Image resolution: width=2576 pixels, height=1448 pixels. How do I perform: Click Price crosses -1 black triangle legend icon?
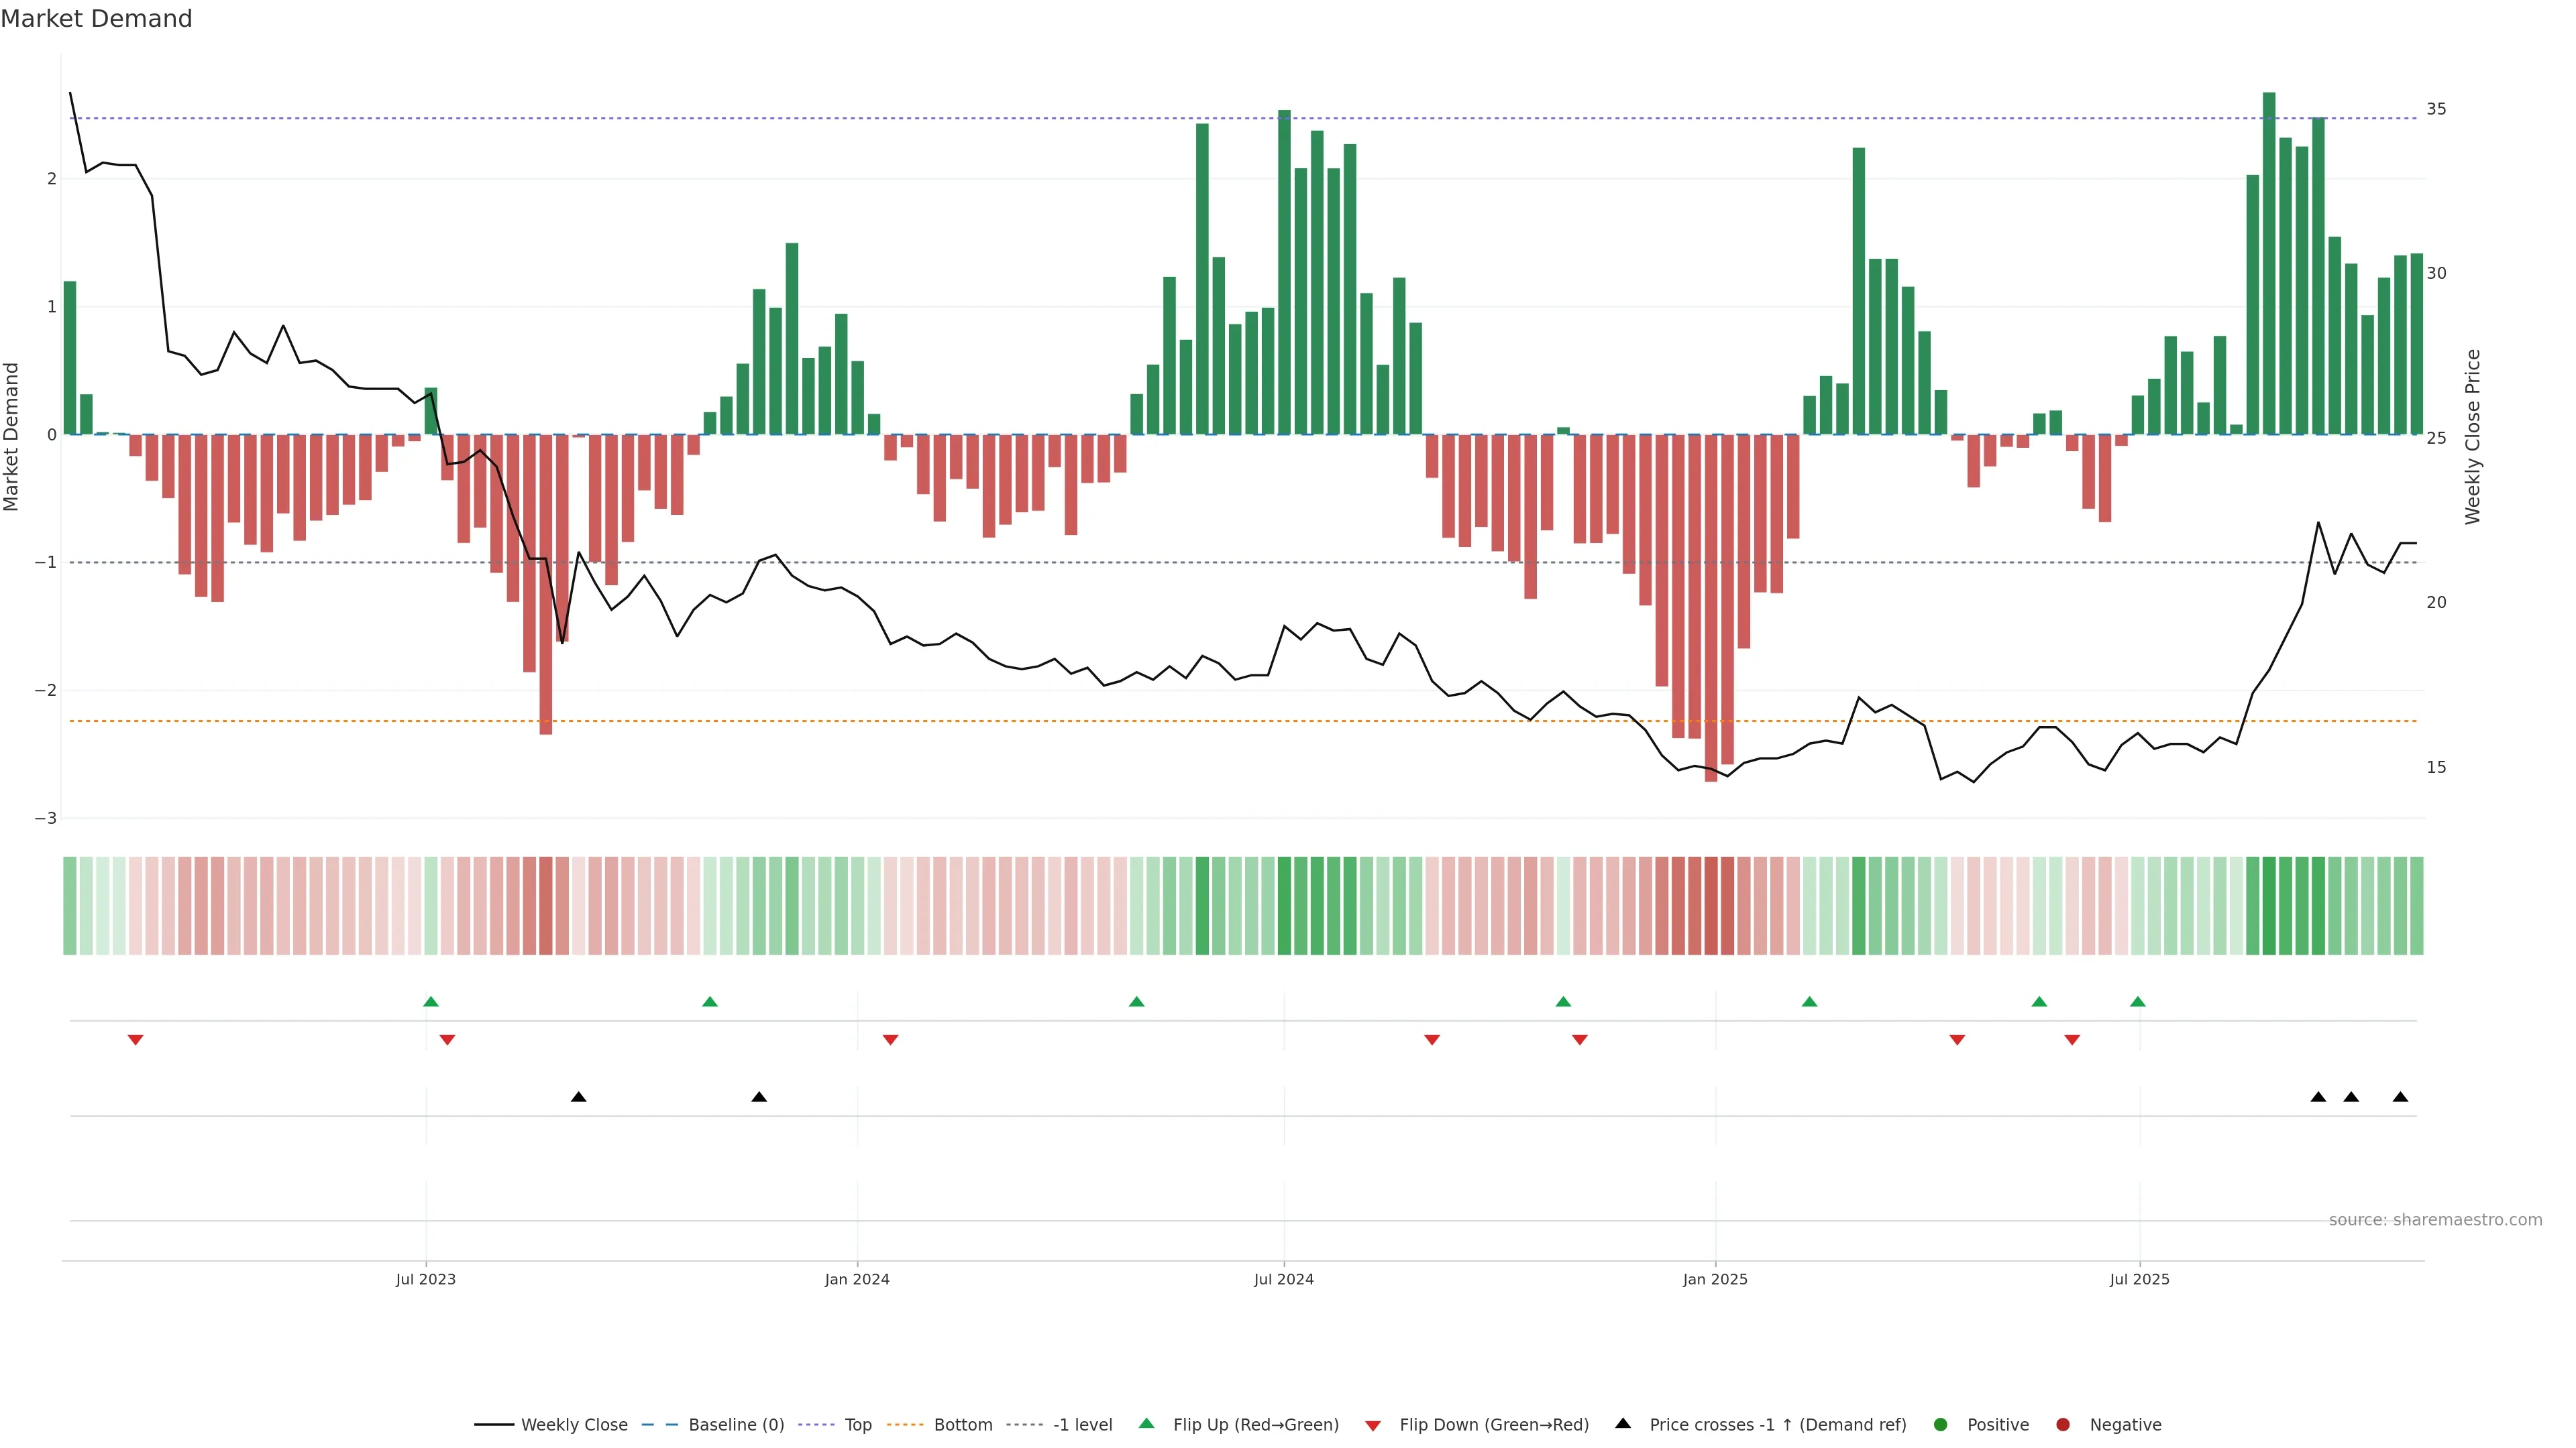pyautogui.click(x=1623, y=1424)
